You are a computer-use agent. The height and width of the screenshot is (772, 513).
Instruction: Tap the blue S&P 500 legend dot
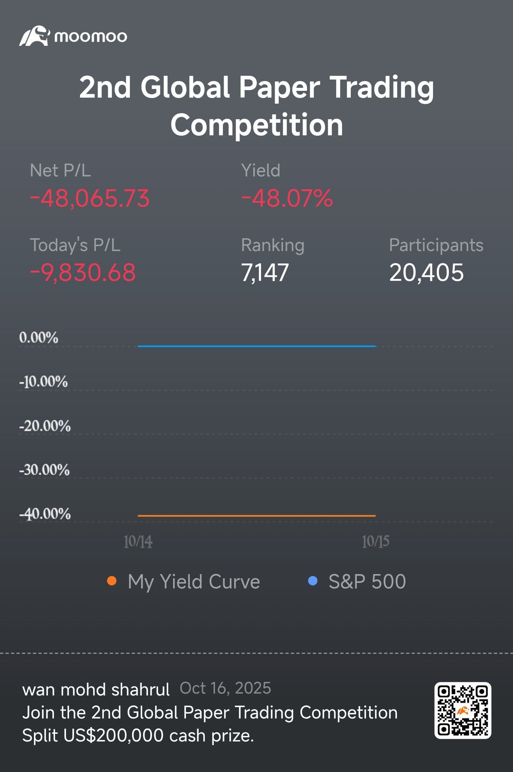click(312, 581)
